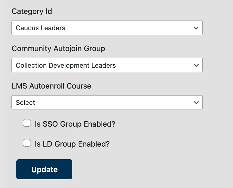Click the "Category Id" field label

click(x=32, y=11)
